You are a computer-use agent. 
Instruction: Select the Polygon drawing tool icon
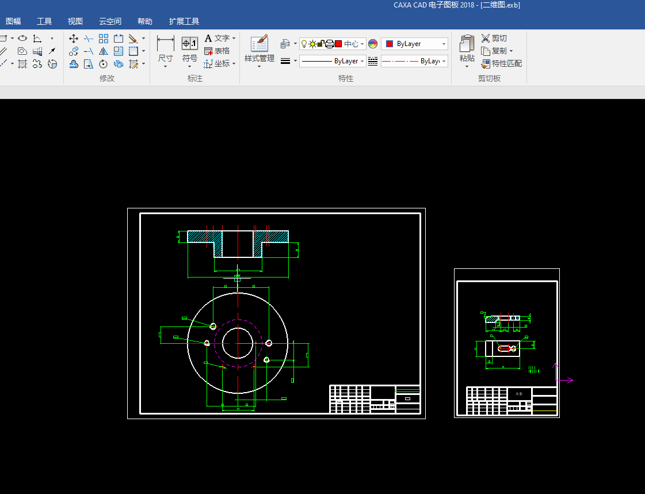click(22, 51)
